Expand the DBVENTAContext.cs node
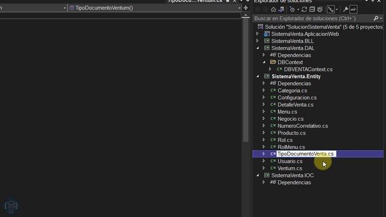 pos(270,69)
